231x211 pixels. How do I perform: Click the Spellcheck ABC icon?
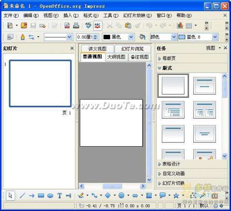point(88,25)
